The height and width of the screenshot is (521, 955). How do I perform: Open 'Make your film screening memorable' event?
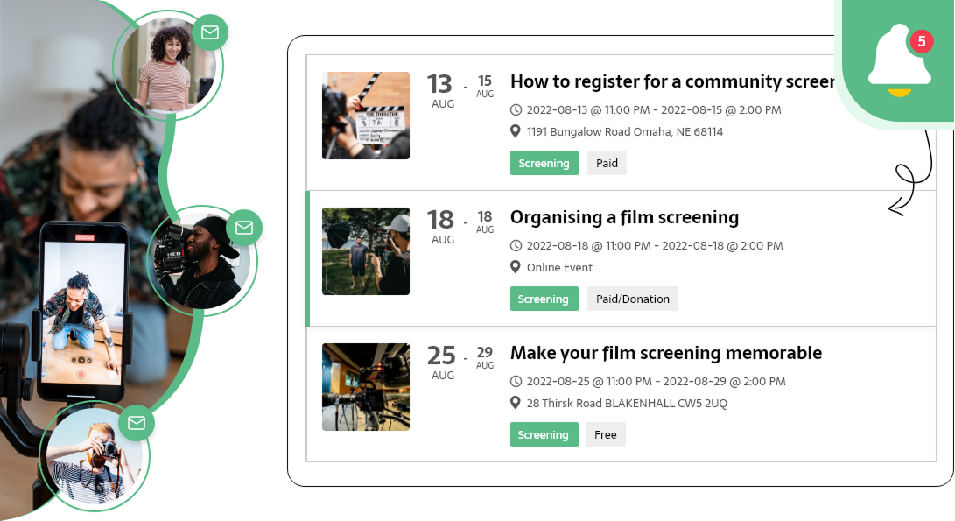pyautogui.click(x=665, y=353)
